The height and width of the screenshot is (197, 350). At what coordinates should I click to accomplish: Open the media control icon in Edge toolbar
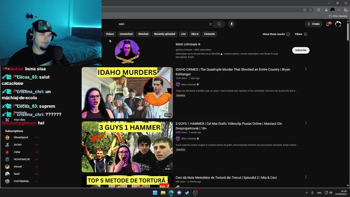pos(325,10)
